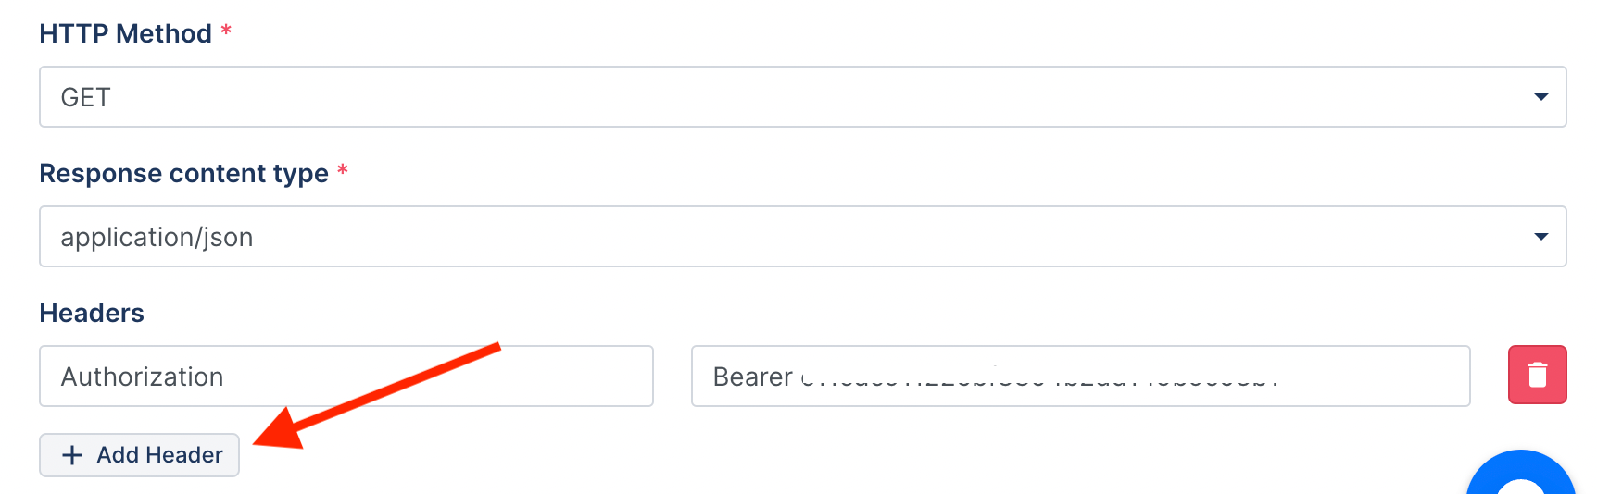Click the Headers section label
The height and width of the screenshot is (494, 1597).
[92, 313]
